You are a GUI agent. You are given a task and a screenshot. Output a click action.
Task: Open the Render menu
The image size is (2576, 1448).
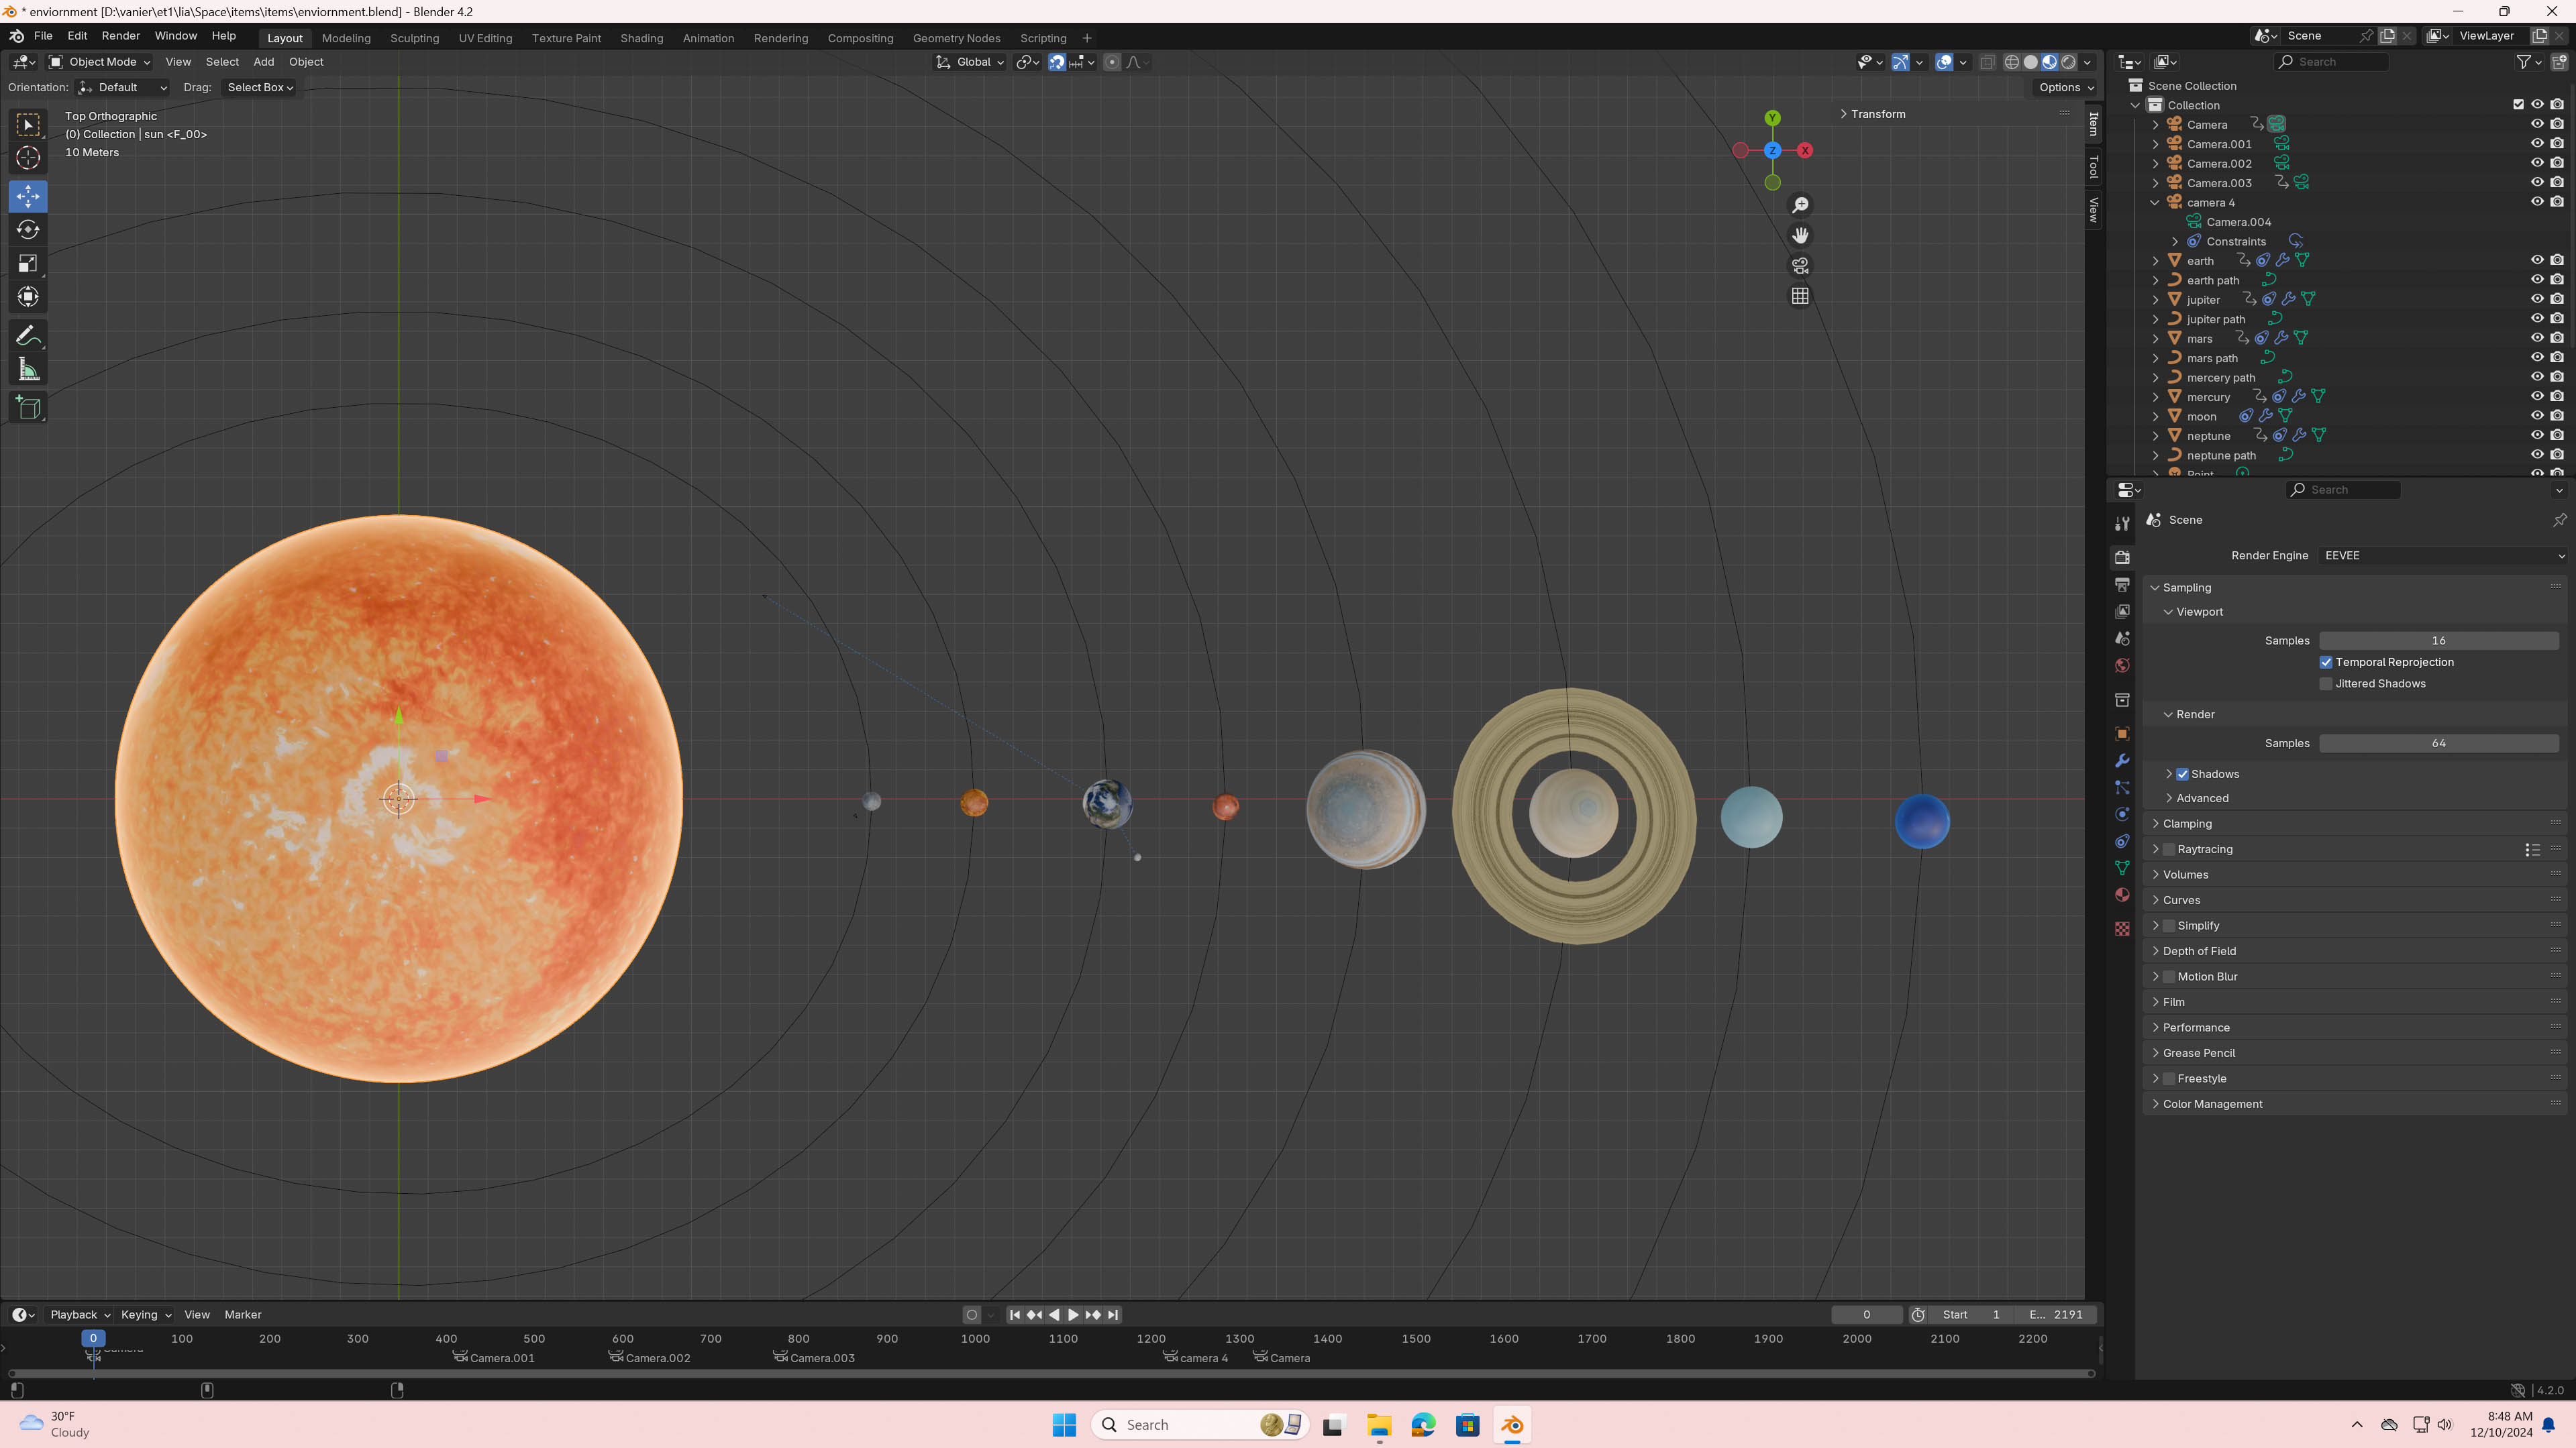(x=120, y=36)
